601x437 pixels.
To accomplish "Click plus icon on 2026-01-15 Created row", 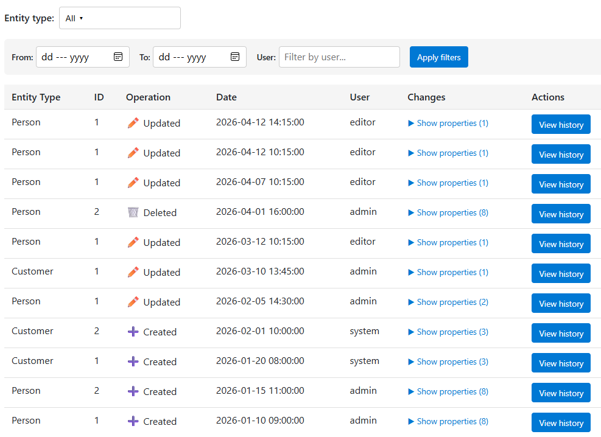I will [133, 391].
